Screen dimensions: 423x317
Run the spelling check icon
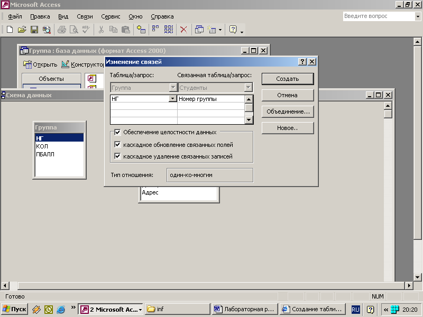pyautogui.click(x=86, y=30)
